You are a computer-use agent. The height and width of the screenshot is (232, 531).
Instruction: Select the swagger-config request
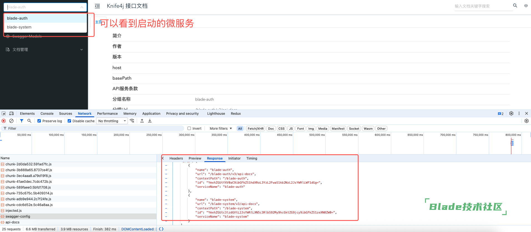(18, 217)
